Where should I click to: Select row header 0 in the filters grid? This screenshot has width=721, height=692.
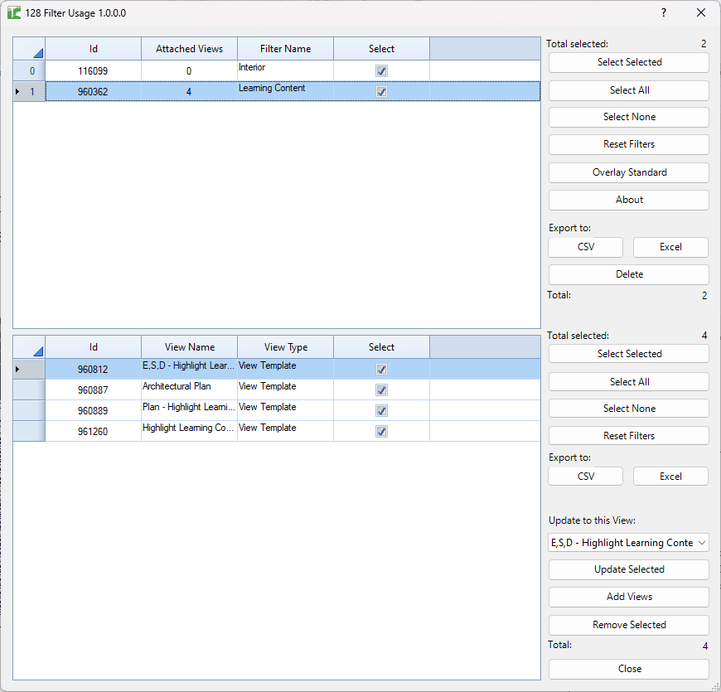29,70
